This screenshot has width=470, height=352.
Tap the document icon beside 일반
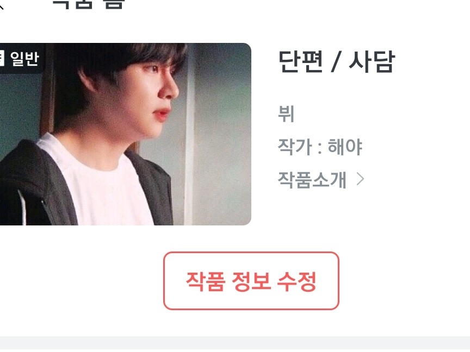pos(2,58)
